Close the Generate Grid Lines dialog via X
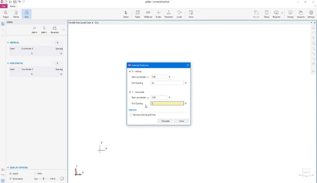 coord(188,65)
